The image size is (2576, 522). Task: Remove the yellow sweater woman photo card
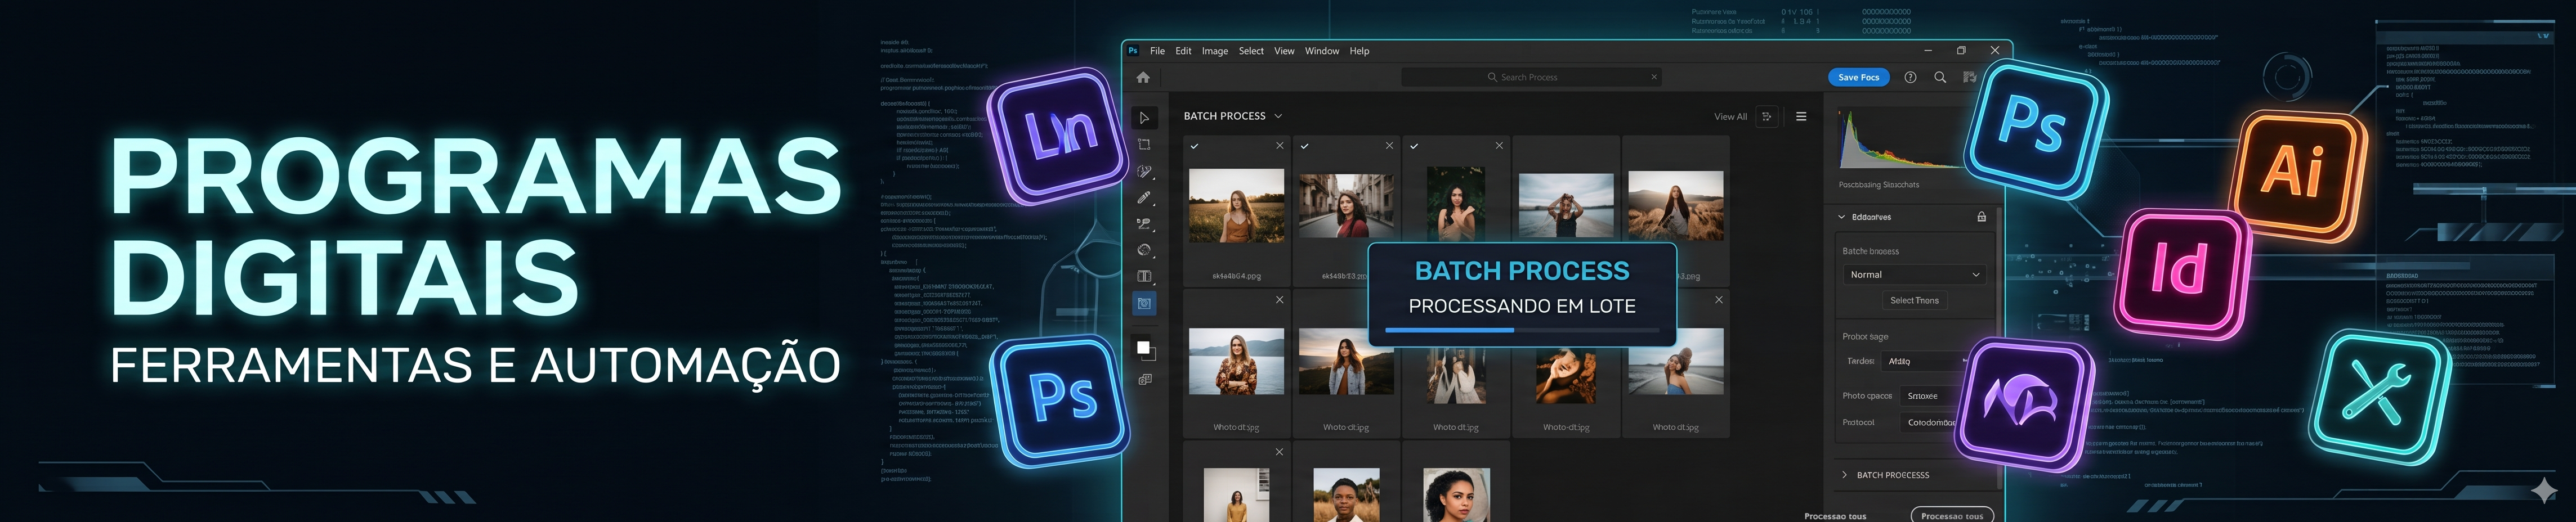1279,452
